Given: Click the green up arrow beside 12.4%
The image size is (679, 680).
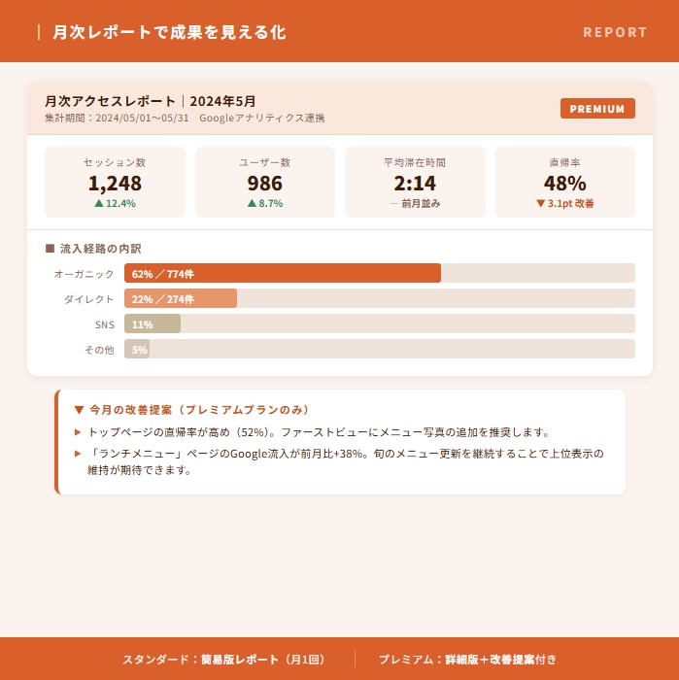Looking at the screenshot, I should point(99,203).
